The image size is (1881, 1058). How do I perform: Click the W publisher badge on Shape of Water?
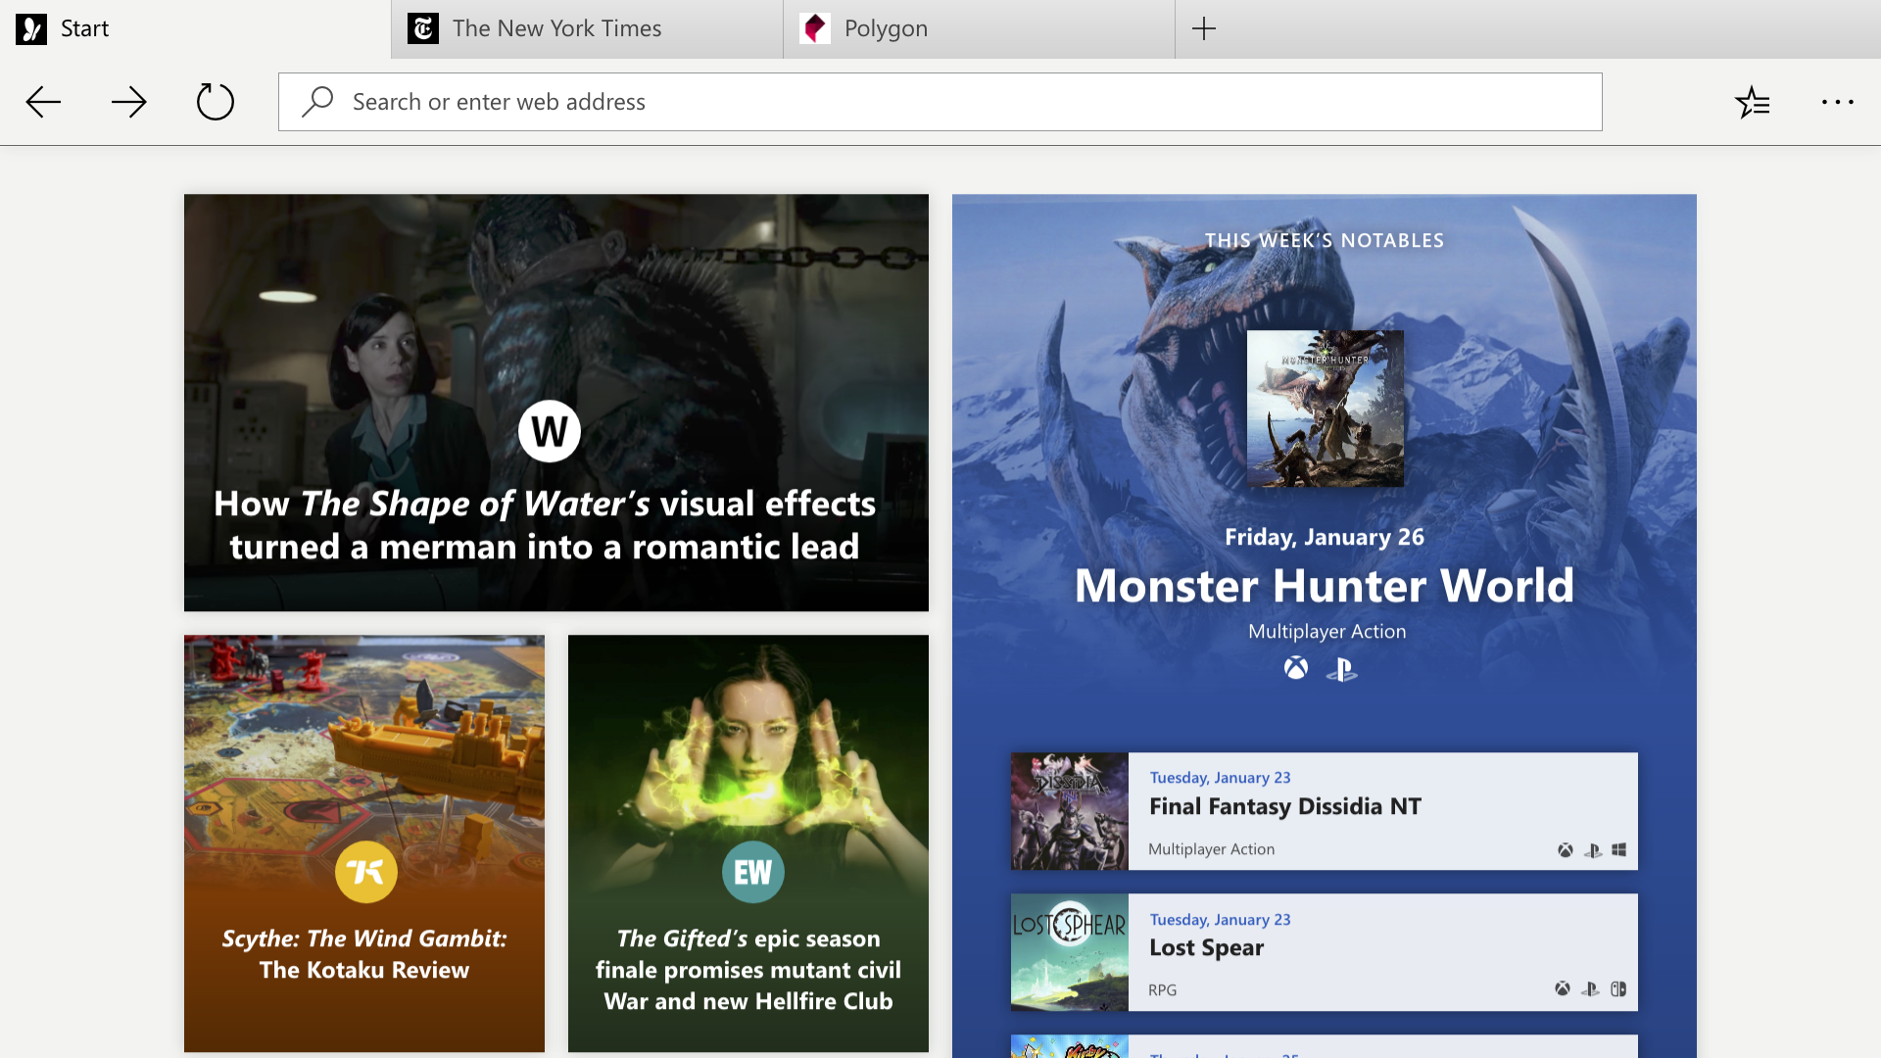coord(550,431)
